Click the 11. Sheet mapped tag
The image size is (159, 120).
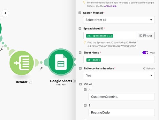tap(94, 60)
